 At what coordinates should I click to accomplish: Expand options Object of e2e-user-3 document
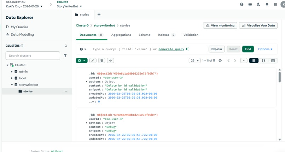[87, 82]
